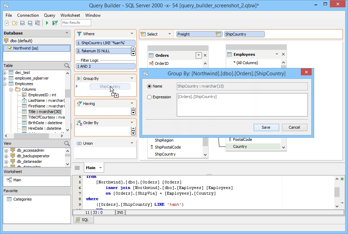Click the ShipCountry LIKE where condition
The width and height of the screenshot is (348, 234).
coord(106,43)
